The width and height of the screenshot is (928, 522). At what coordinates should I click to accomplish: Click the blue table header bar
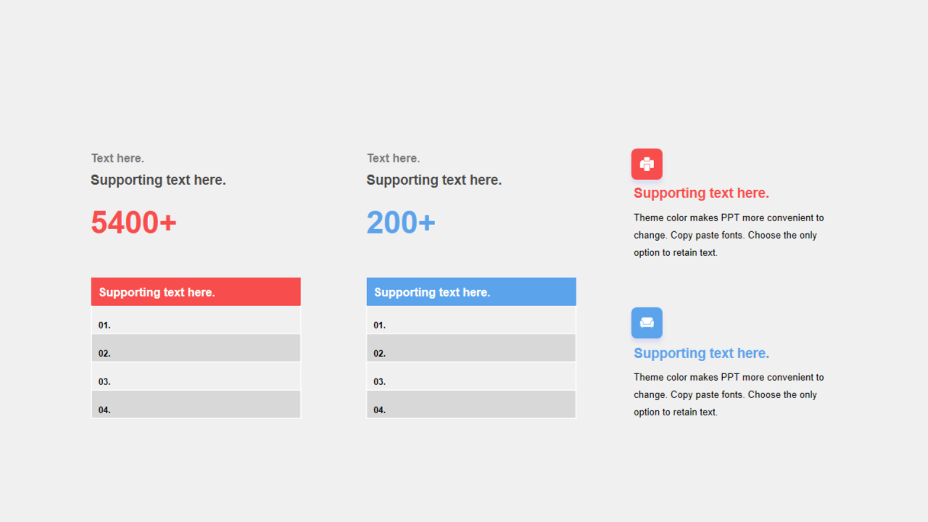click(471, 291)
